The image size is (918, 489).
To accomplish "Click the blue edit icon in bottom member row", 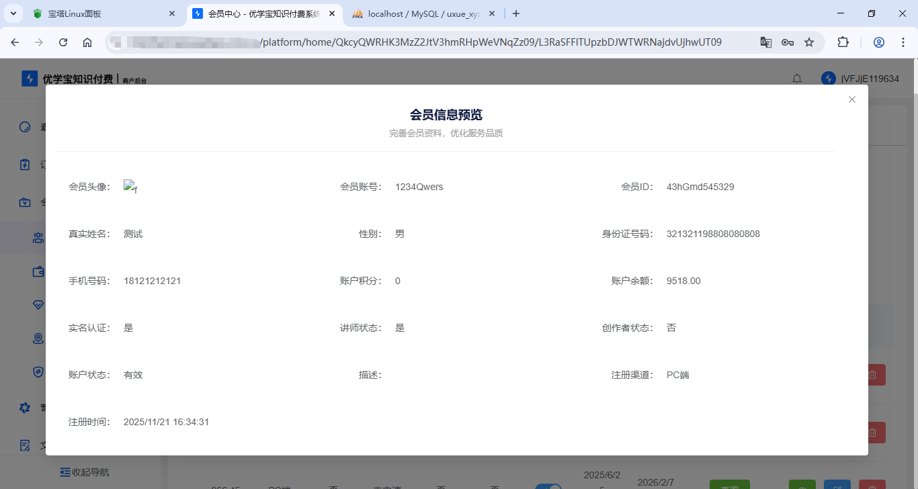I will pyautogui.click(x=837, y=485).
